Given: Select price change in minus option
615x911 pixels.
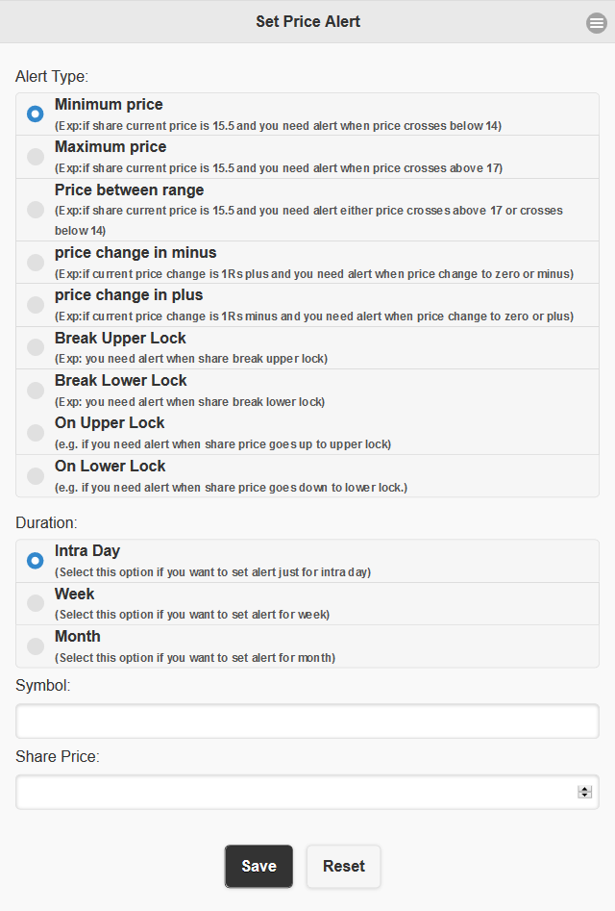Looking at the screenshot, I should pos(307,263).
